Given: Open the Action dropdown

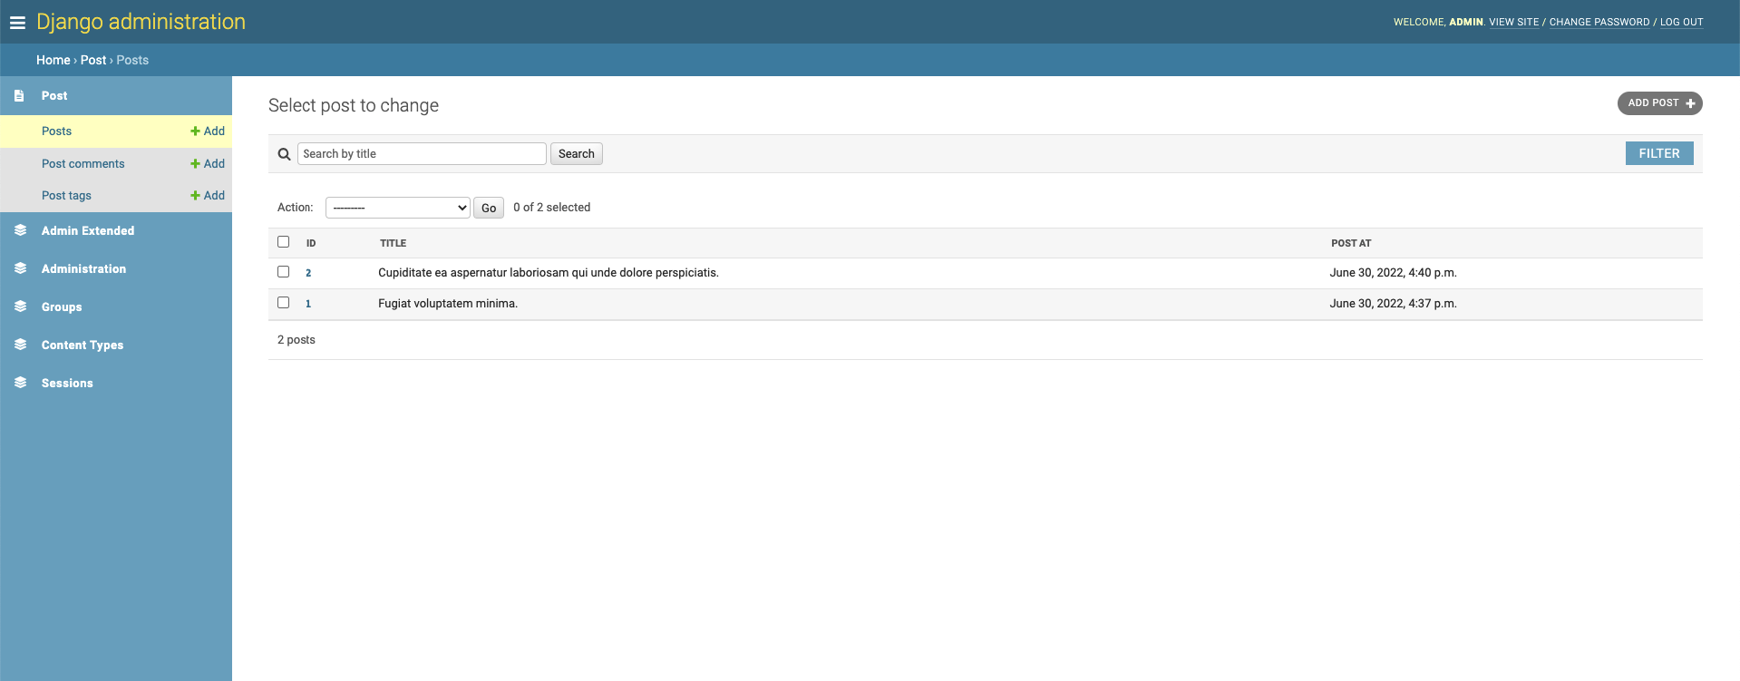Looking at the screenshot, I should click(397, 208).
